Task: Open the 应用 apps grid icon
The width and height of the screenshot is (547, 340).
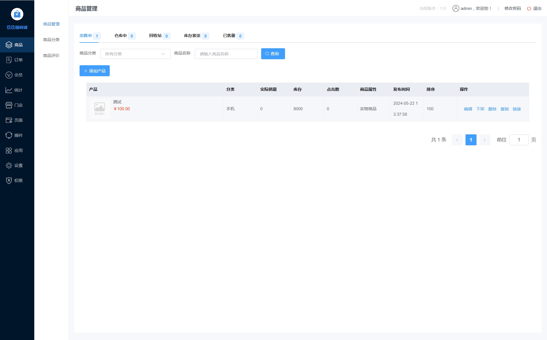Action: 9,150
